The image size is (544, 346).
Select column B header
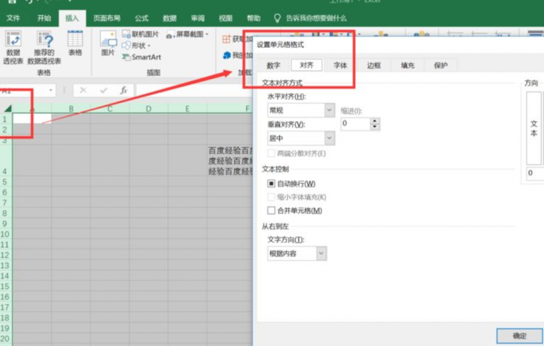[x=71, y=109]
